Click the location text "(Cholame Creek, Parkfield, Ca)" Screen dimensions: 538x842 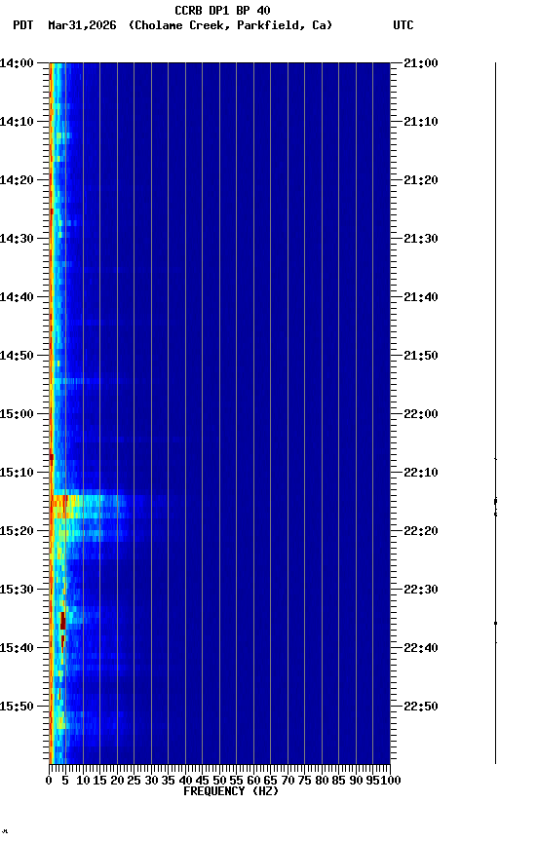click(x=230, y=25)
